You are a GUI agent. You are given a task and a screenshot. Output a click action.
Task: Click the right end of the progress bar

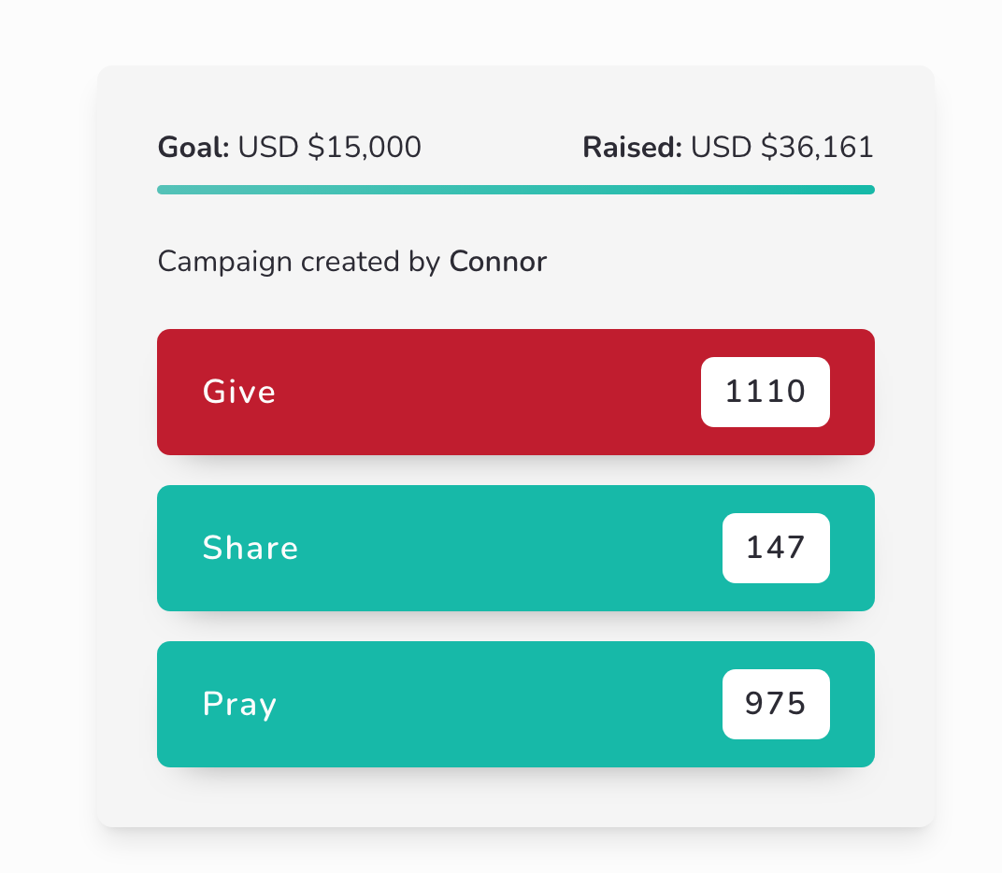pos(867,190)
